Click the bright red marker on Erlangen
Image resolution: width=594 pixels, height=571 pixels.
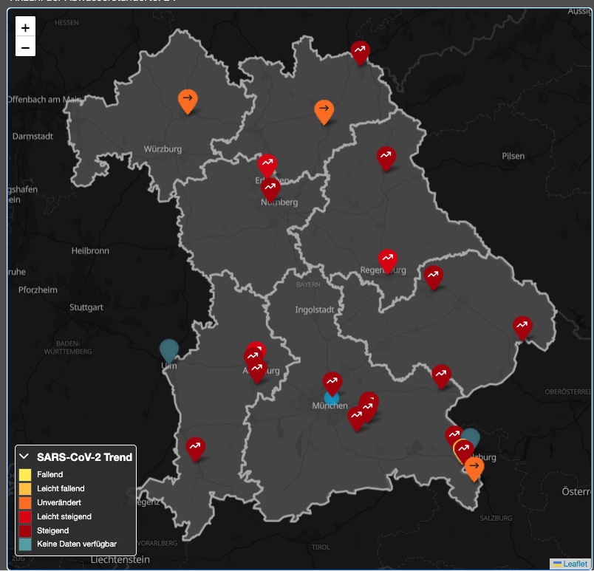267,166
